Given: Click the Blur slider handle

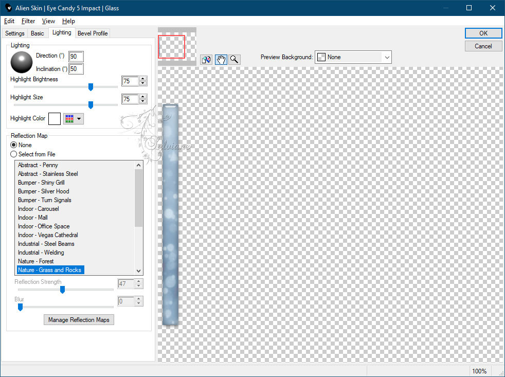Looking at the screenshot, I should pyautogui.click(x=20, y=308).
